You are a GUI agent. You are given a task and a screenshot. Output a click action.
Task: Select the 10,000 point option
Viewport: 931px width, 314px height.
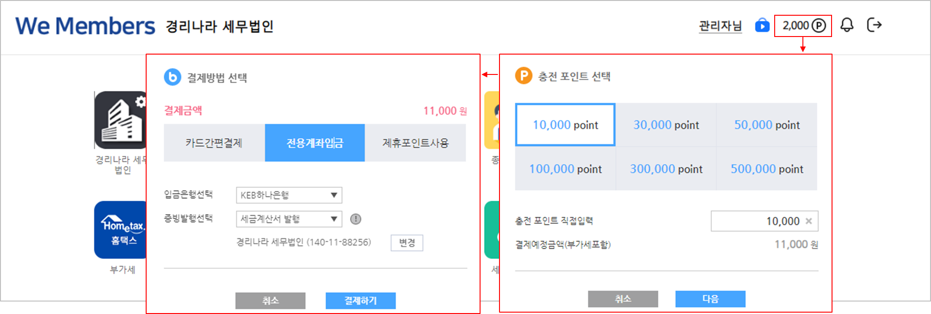[565, 125]
